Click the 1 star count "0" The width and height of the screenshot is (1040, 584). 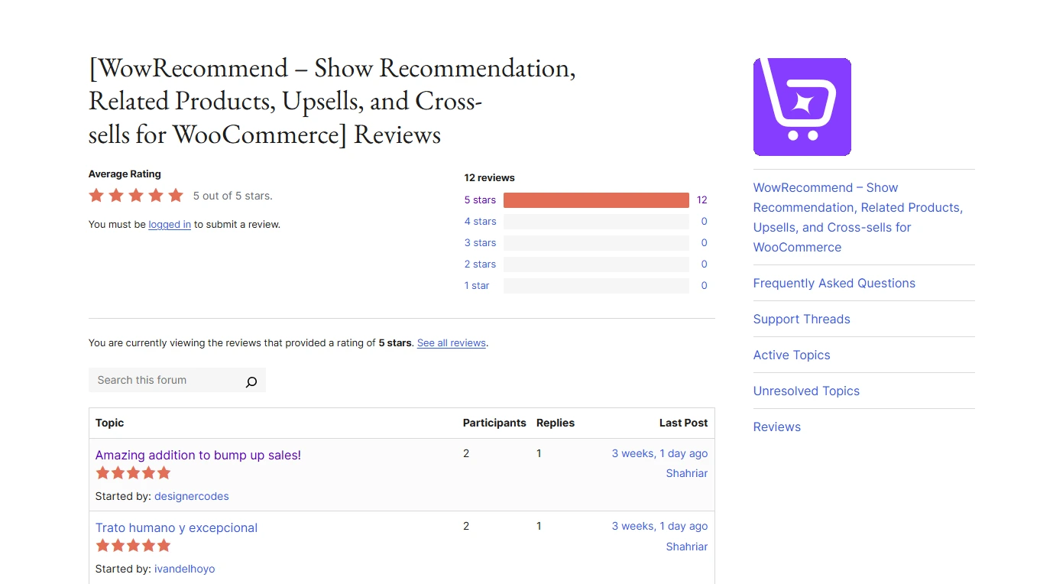704,286
